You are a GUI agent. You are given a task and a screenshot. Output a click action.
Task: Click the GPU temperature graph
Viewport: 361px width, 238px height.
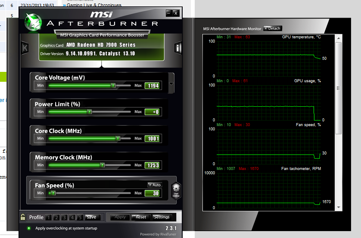click(269, 59)
